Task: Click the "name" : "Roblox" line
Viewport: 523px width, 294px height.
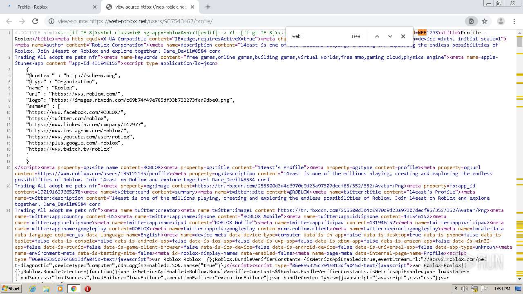Action: (52, 88)
